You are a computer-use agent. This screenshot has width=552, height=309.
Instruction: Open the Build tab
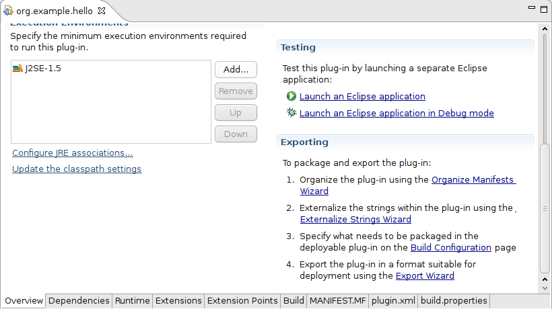294,301
